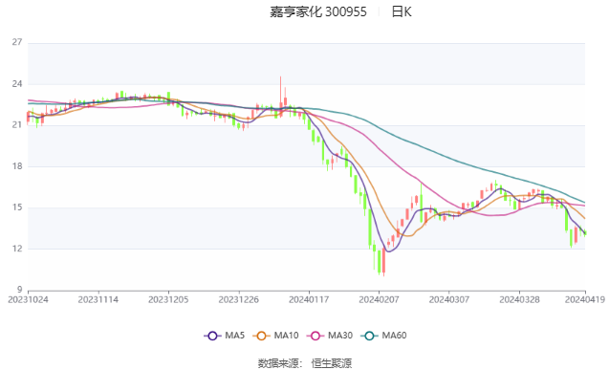Click the 数据来源: 恒生聚源 source text
The image size is (609, 370).
[305, 363]
